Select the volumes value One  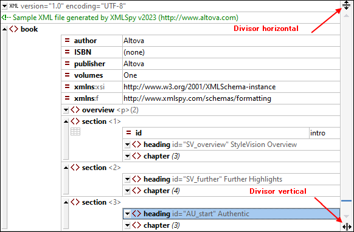coord(130,75)
